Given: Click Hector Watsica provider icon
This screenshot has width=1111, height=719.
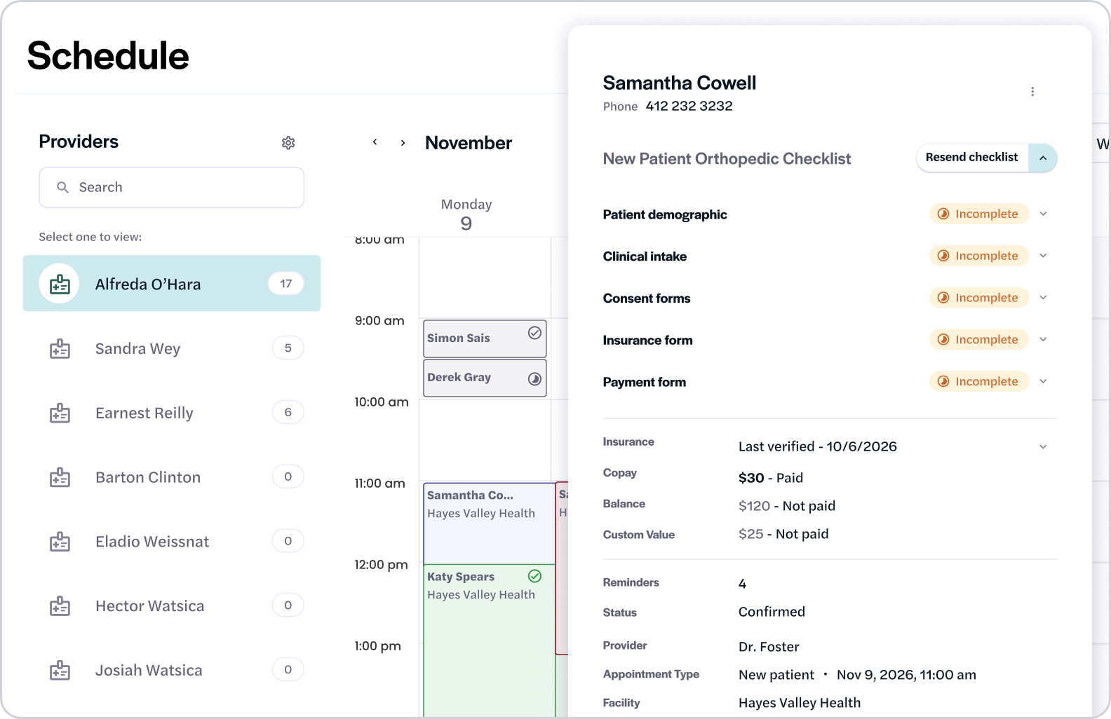Looking at the screenshot, I should coord(60,606).
